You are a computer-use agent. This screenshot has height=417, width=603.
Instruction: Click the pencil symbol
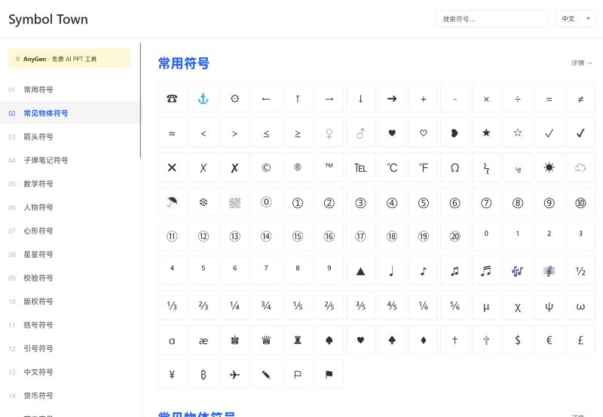(x=266, y=374)
